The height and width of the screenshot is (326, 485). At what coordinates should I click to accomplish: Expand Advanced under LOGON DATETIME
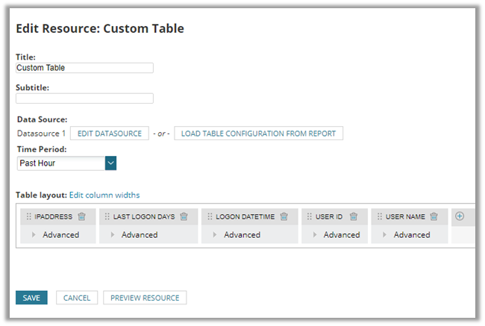click(x=241, y=234)
